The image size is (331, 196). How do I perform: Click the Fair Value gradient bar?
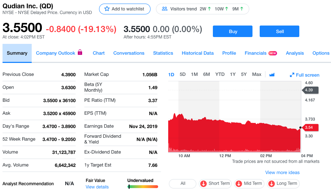pos(143,187)
